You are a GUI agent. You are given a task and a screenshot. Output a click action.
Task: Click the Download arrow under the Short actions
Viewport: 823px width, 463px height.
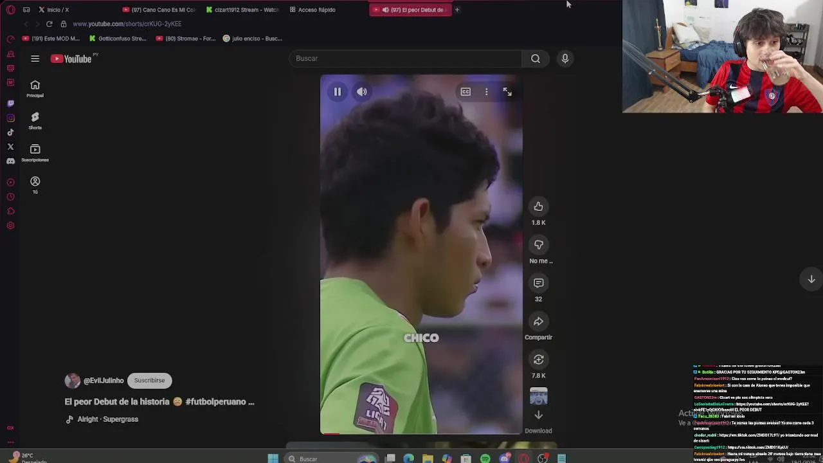(x=538, y=415)
